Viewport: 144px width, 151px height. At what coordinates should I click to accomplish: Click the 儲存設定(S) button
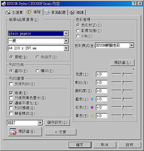[x=57, y=122]
